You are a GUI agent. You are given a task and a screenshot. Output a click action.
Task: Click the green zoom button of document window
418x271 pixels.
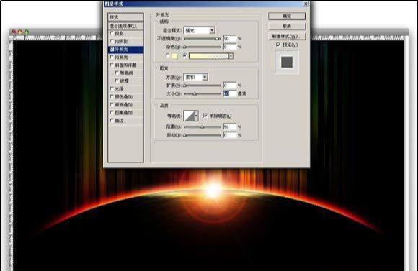27,32
